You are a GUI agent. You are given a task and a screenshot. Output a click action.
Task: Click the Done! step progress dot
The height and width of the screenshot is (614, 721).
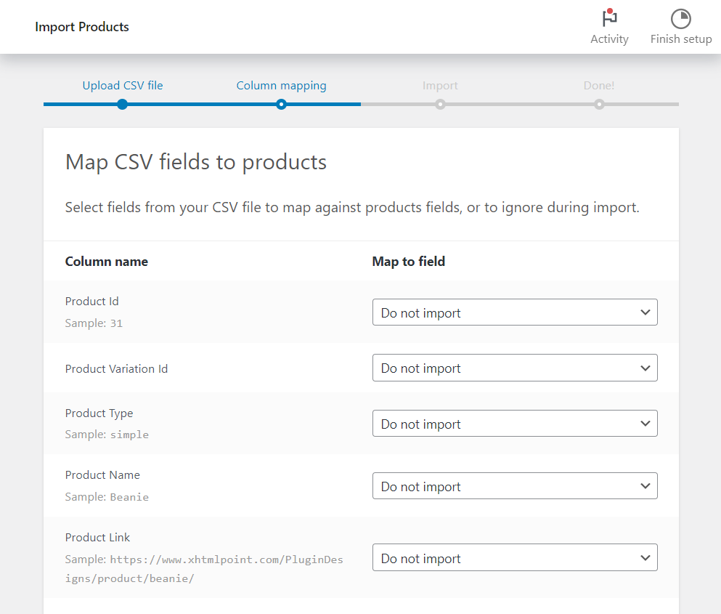tap(599, 105)
